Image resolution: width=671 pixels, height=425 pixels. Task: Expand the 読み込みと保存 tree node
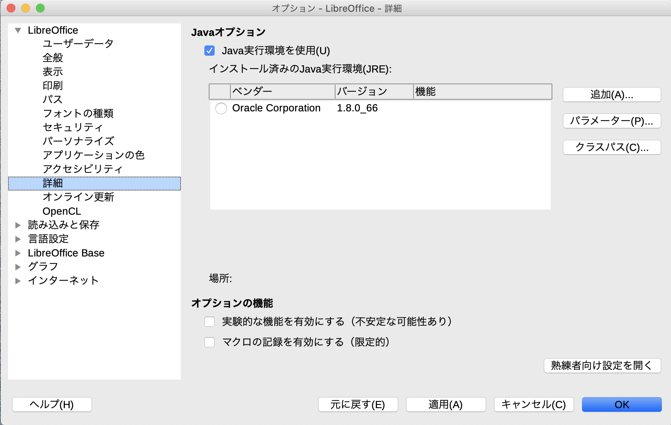(x=18, y=225)
